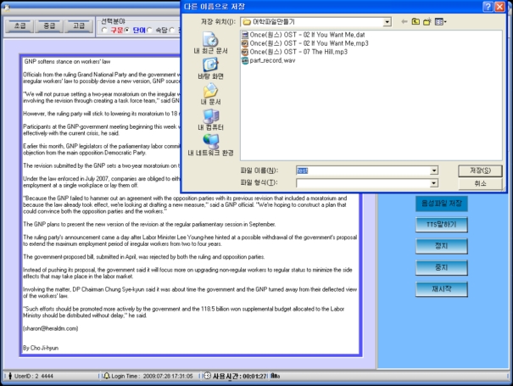Create a new folder icon in dialog
The width and height of the screenshot is (513, 386).
(427, 21)
